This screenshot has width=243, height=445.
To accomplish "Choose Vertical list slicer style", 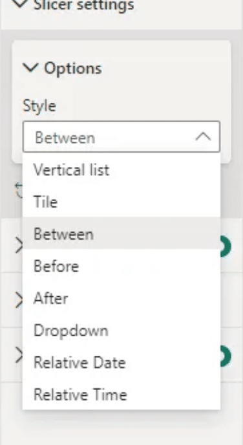I will coord(121,169).
